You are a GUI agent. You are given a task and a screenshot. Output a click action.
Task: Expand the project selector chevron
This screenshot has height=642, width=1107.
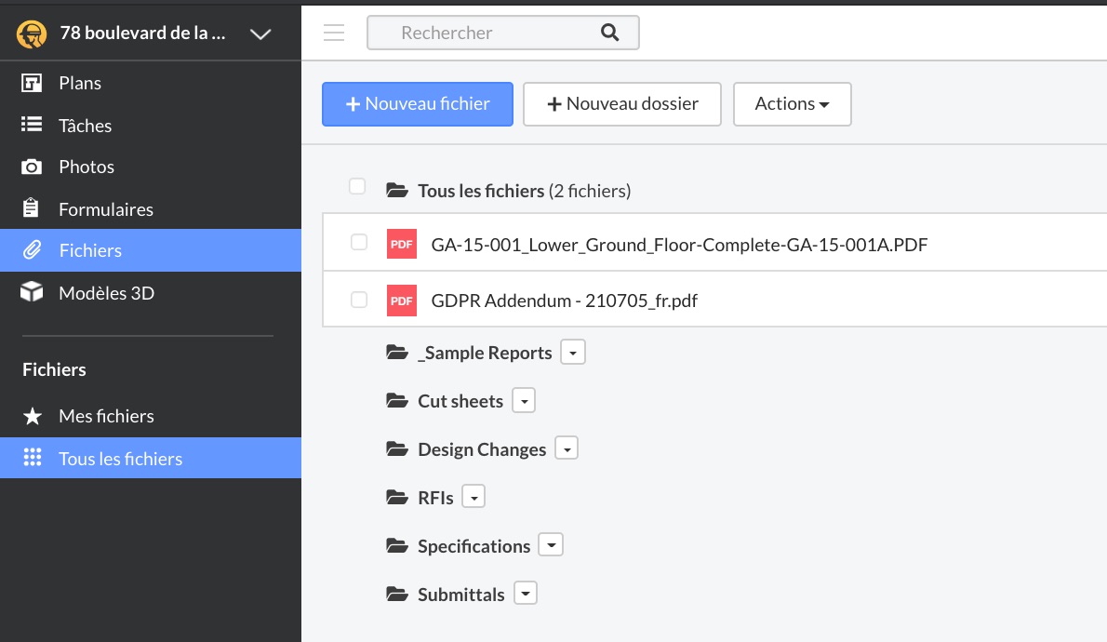tap(260, 34)
